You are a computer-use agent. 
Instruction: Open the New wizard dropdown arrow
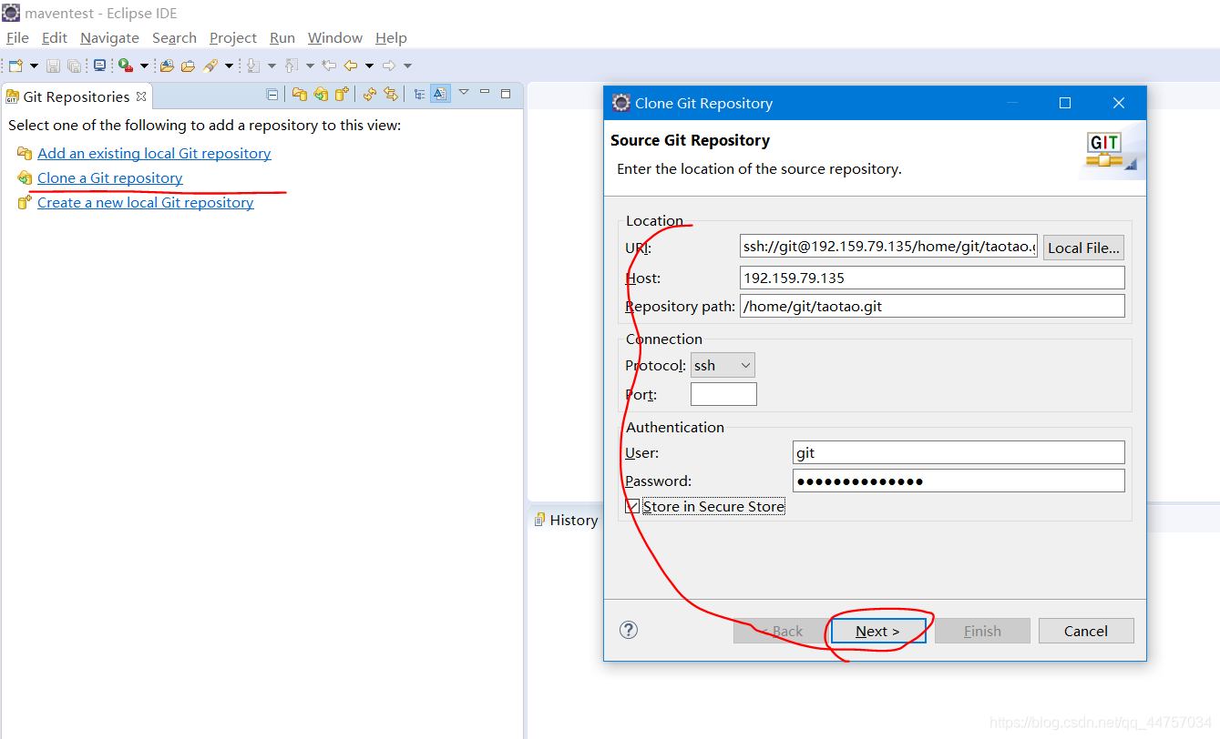click(x=34, y=66)
